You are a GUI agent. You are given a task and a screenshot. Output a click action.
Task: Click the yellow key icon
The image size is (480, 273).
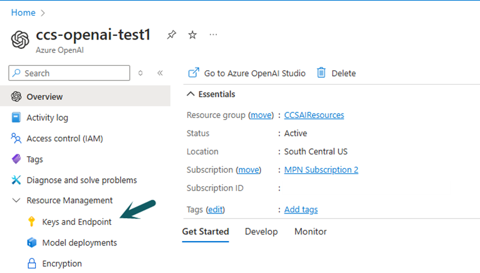31,222
